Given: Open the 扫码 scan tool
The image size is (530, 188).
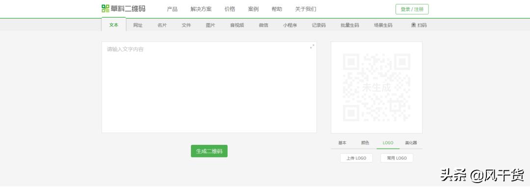Looking at the screenshot, I should click(x=419, y=25).
